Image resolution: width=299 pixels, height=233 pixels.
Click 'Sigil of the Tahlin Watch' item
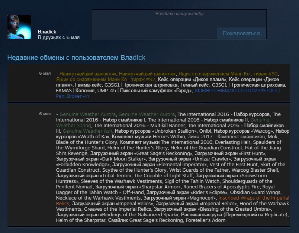192,181
